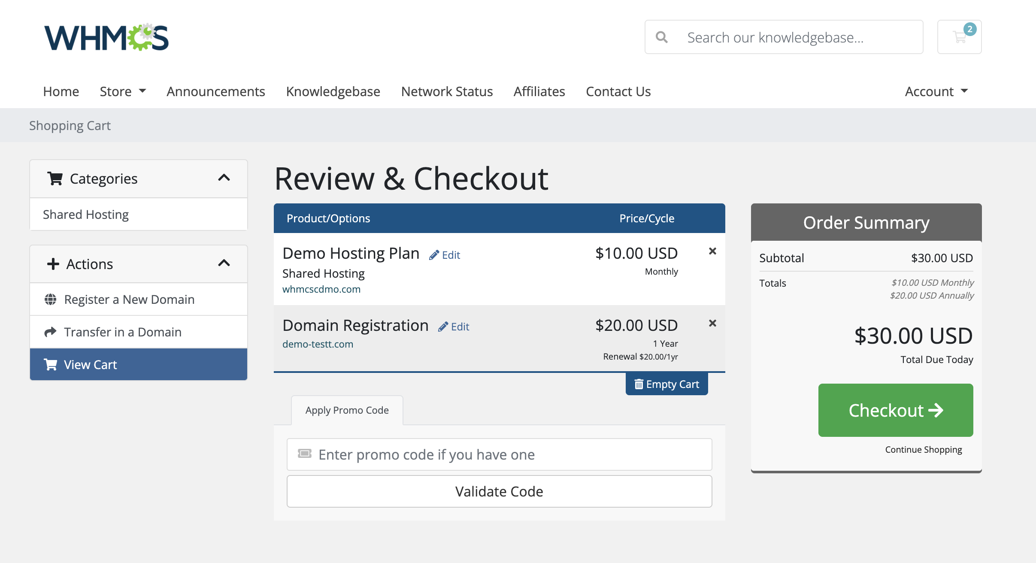Remove Demo Hosting Plan with its X icon
1036x563 pixels.
(712, 251)
